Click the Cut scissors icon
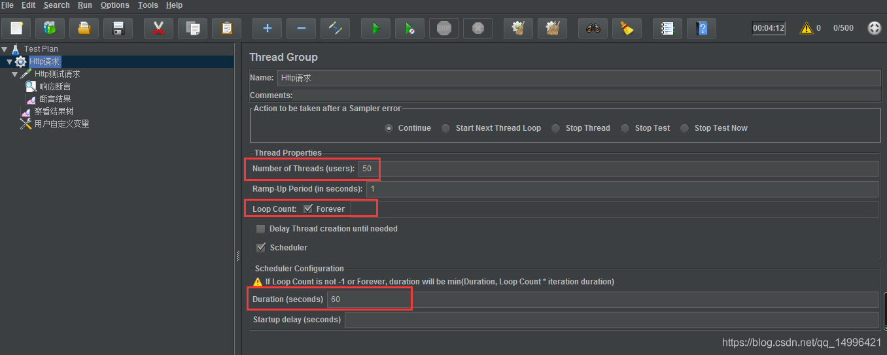 click(x=158, y=28)
